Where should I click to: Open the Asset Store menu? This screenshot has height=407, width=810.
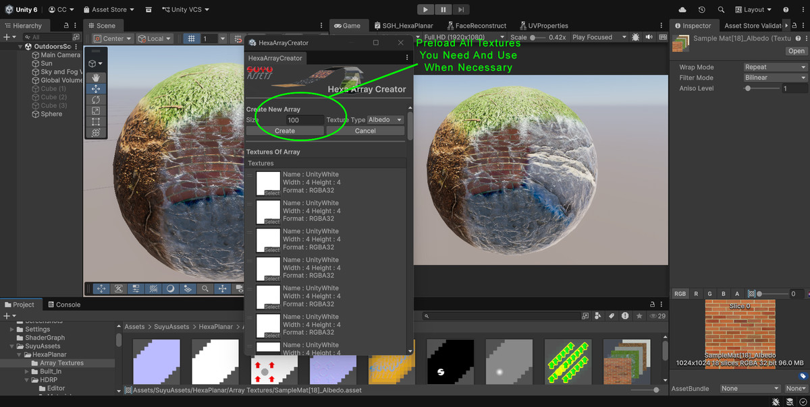(109, 9)
